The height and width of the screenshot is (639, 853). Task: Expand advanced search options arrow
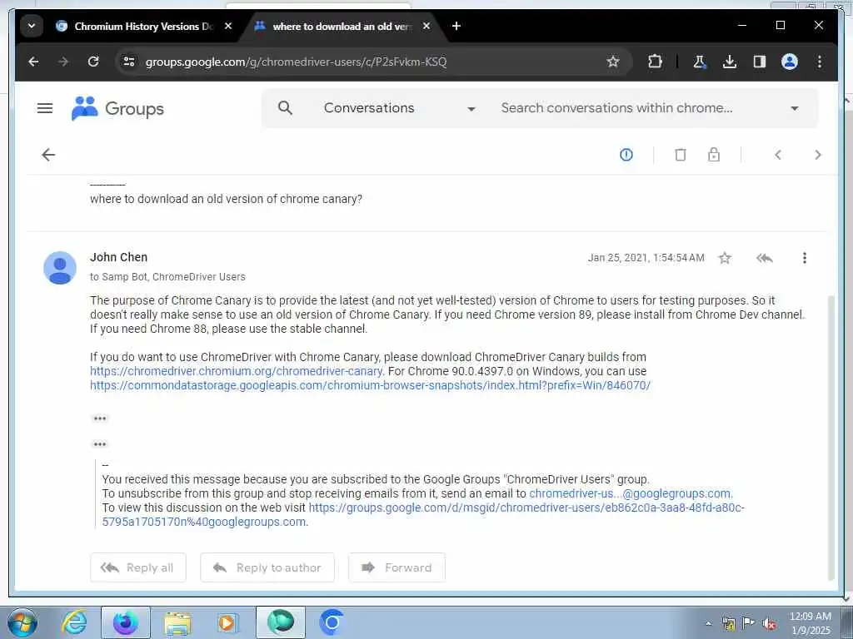click(795, 109)
